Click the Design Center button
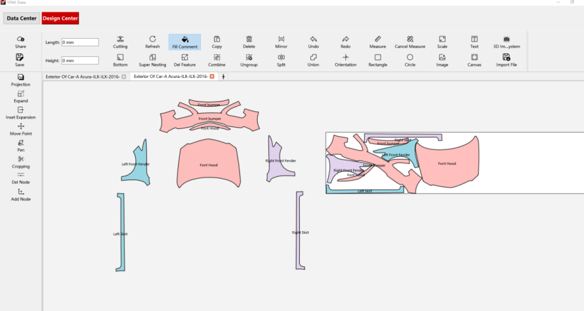The width and height of the screenshot is (584, 311). coord(60,18)
